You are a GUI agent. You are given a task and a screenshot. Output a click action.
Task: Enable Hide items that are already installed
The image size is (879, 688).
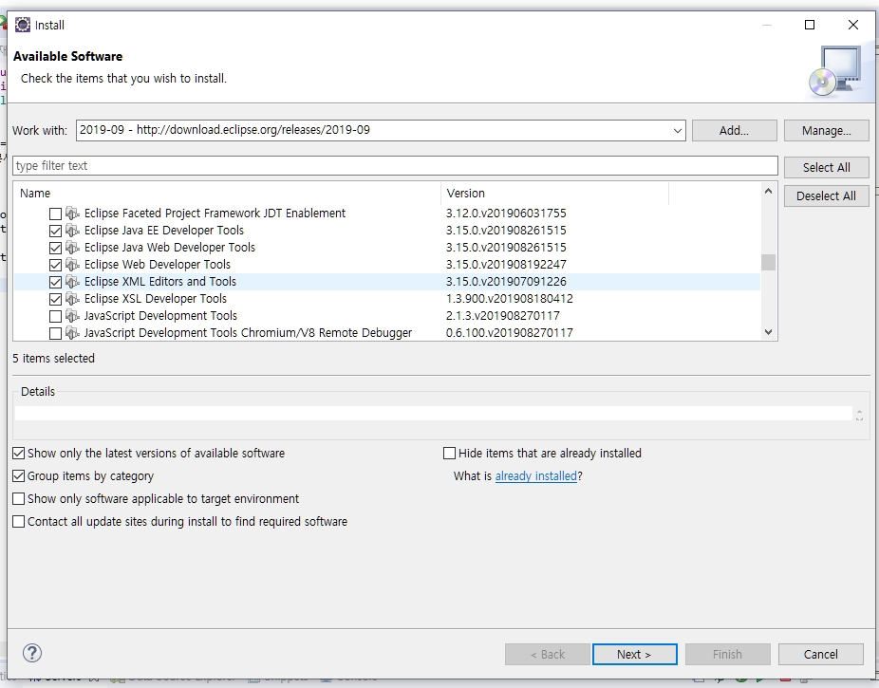coord(449,454)
